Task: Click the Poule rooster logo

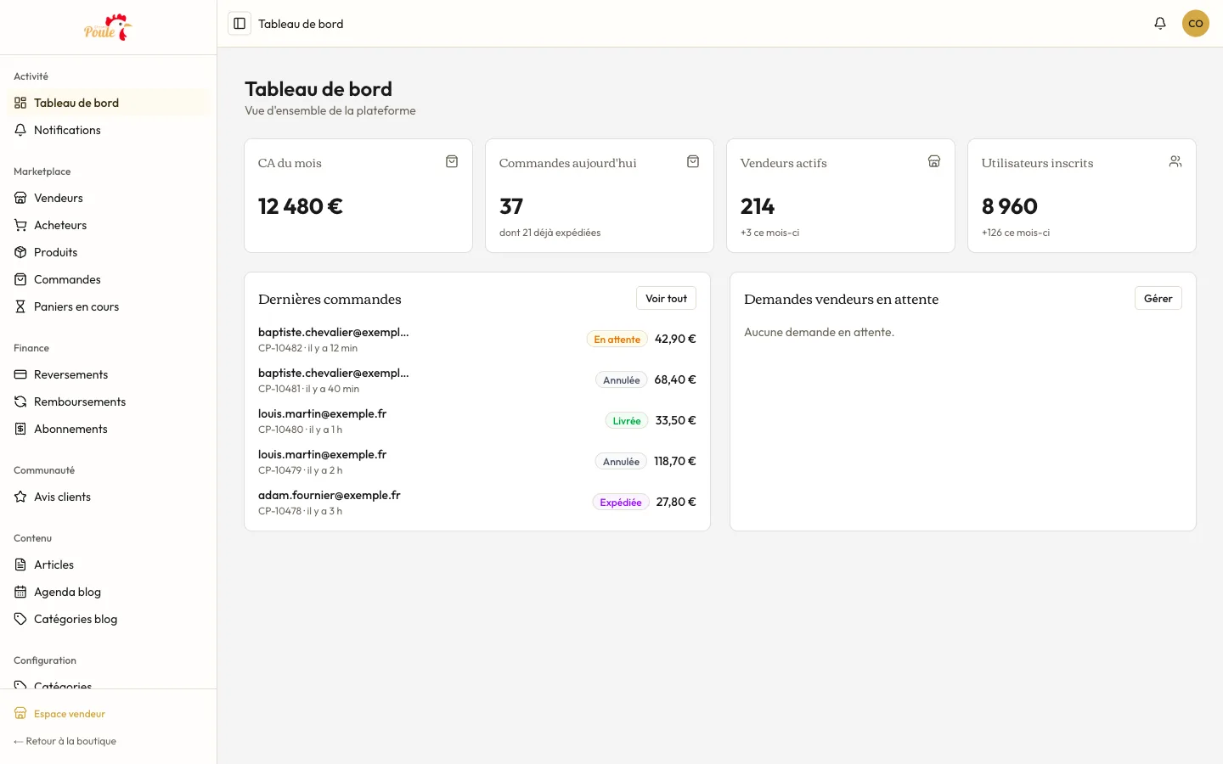Action: [108, 27]
